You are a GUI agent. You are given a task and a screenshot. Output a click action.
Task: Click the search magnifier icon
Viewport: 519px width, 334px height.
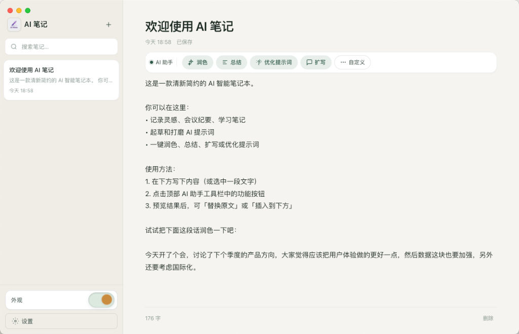click(14, 47)
